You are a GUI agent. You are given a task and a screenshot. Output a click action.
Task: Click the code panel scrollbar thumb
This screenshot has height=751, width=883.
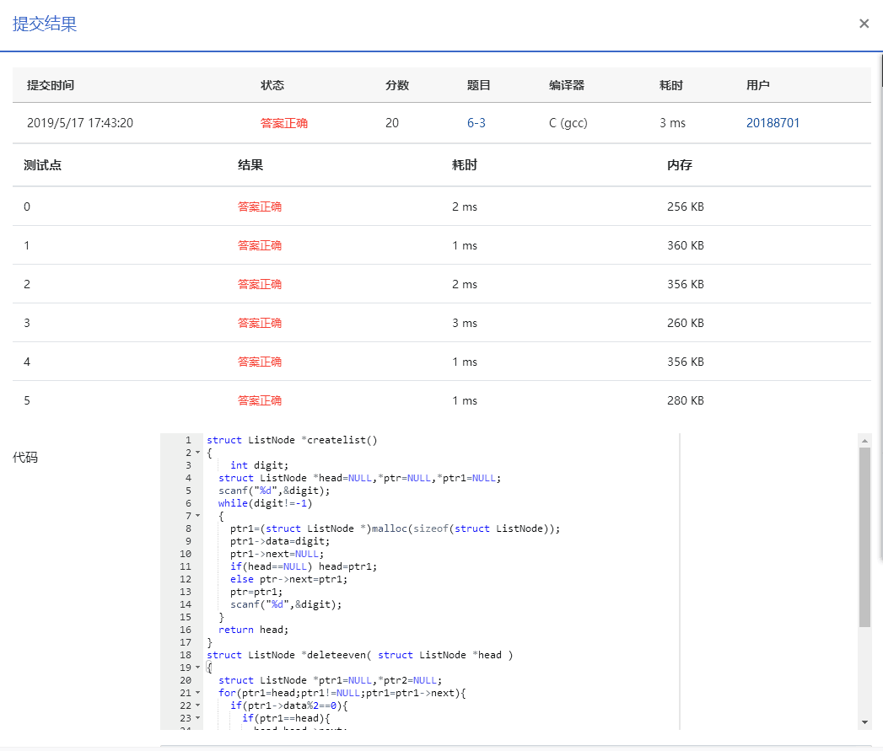click(865, 537)
